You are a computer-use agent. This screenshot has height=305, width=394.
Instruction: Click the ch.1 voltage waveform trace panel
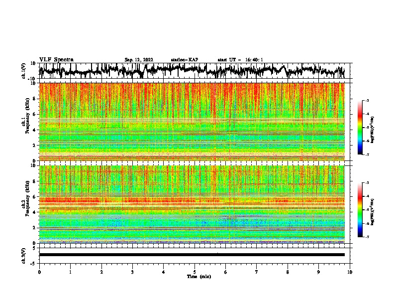(x=195, y=71)
